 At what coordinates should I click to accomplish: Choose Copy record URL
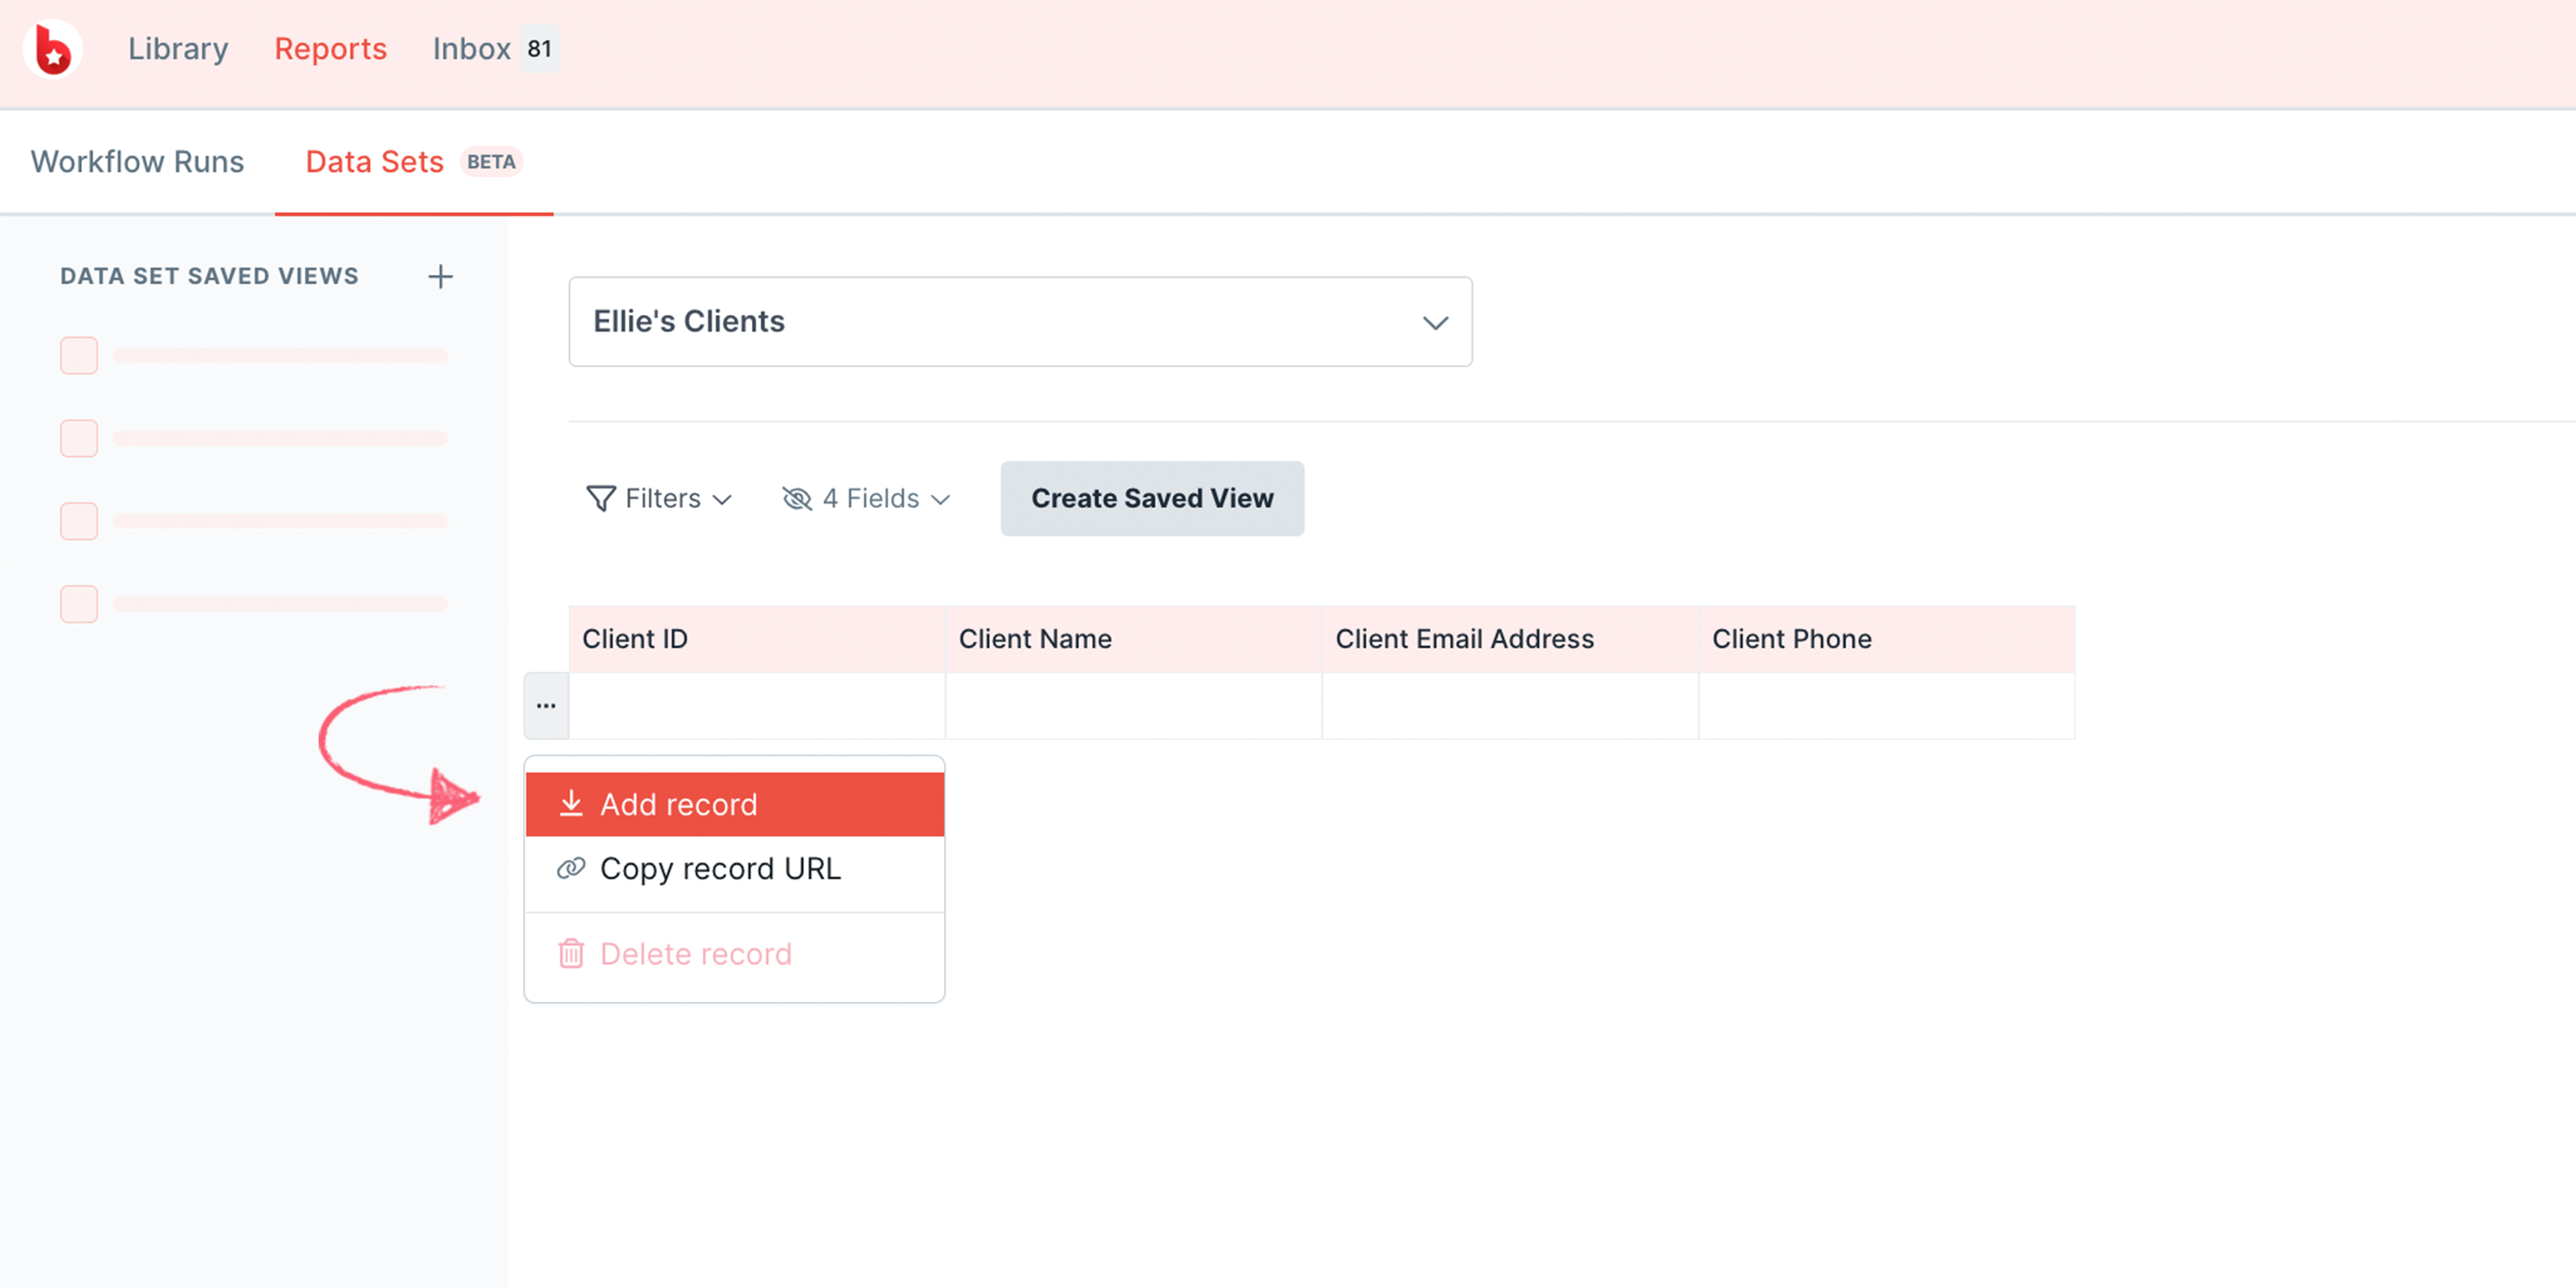tap(735, 868)
